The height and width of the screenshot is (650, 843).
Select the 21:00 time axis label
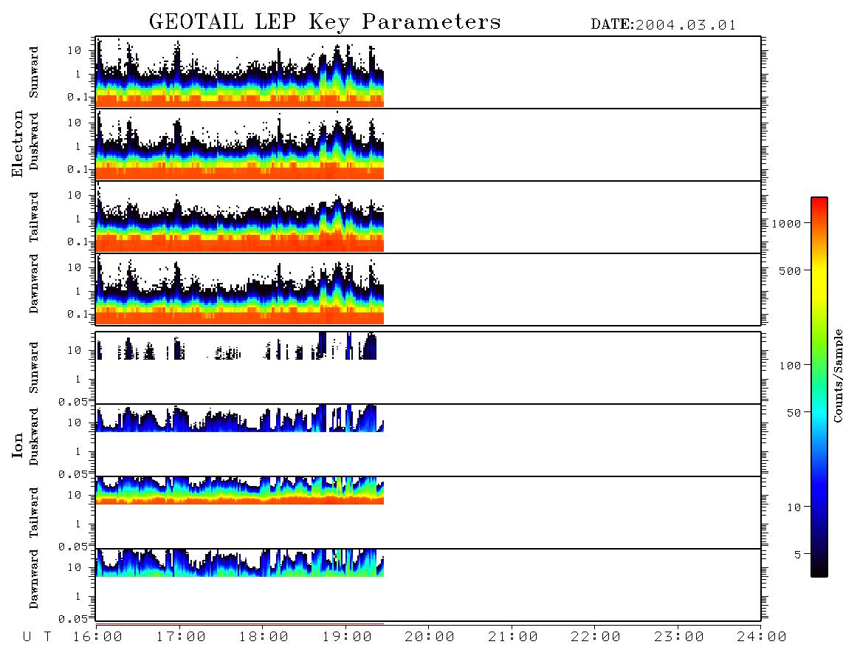513,637
